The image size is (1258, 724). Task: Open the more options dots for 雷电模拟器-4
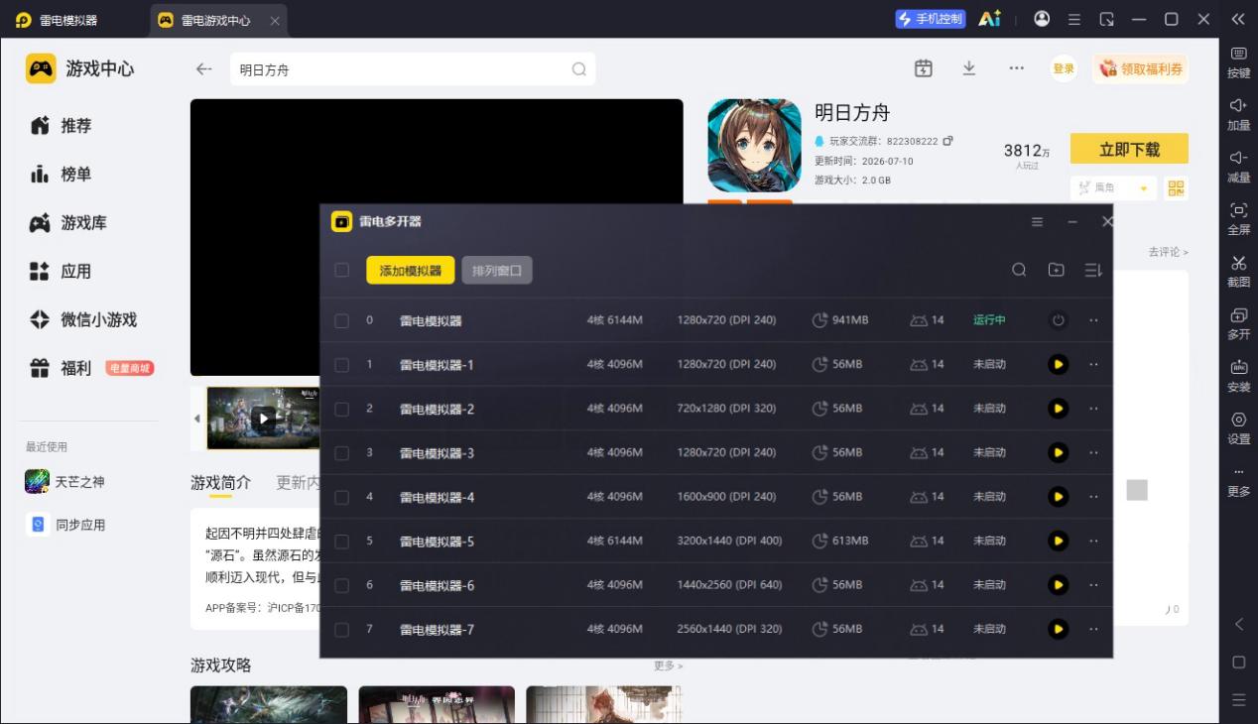pyautogui.click(x=1094, y=497)
